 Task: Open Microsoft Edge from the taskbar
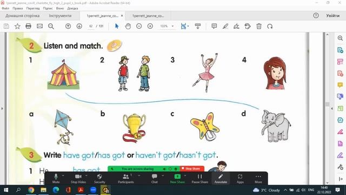[56, 190]
